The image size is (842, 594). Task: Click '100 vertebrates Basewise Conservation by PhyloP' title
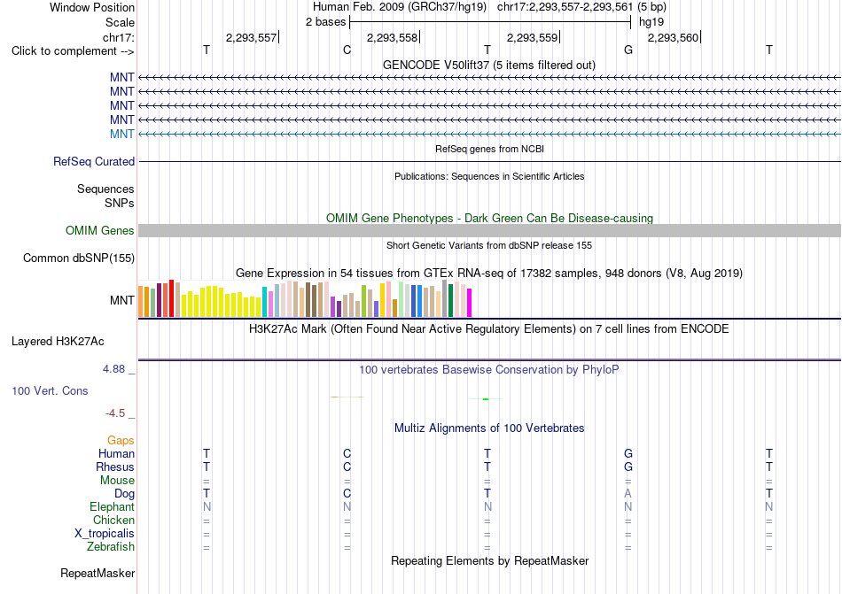[x=489, y=370]
